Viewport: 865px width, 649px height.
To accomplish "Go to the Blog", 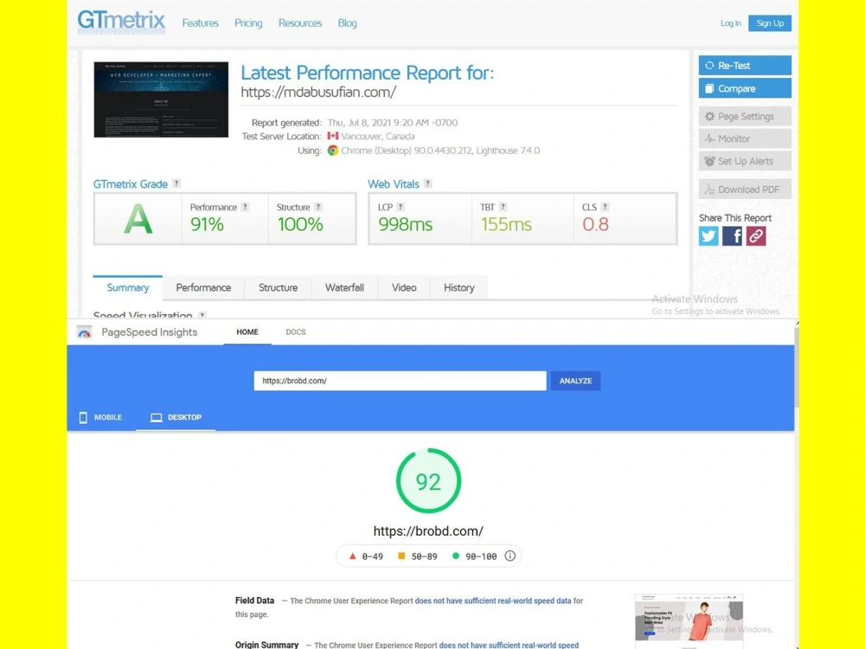I will click(347, 23).
